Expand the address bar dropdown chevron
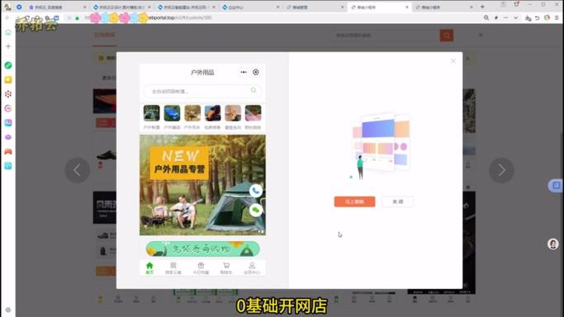Viewport: 564px width, 317px height. coord(516,17)
